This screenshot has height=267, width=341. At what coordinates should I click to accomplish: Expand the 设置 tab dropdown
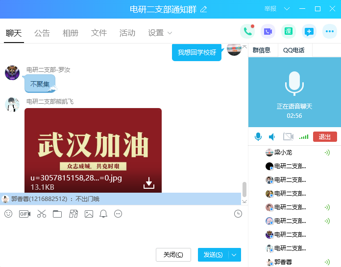pyautogui.click(x=170, y=33)
